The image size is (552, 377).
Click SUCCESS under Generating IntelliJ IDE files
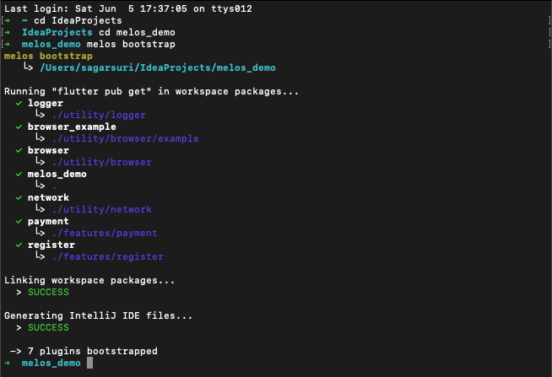(49, 328)
